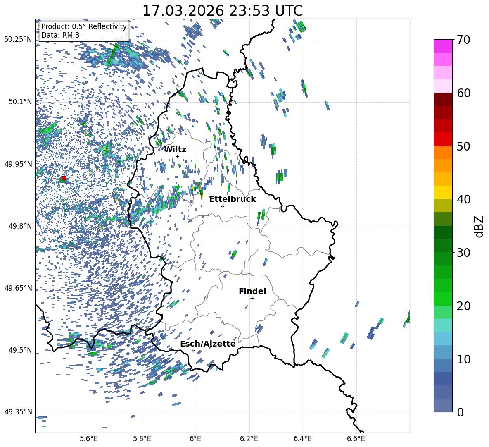
Task: Click the 49.35°N latitude tick label
Action: [18, 412]
